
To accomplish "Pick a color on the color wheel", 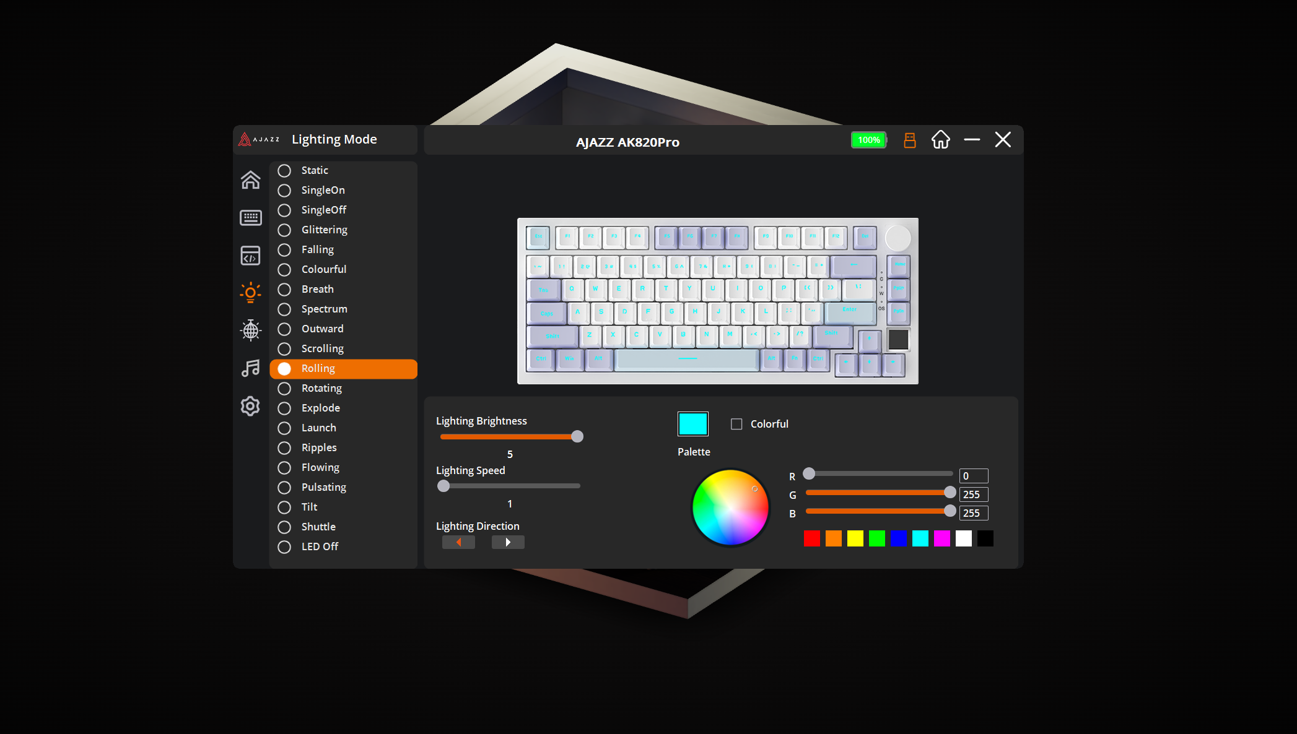I will pyautogui.click(x=730, y=507).
